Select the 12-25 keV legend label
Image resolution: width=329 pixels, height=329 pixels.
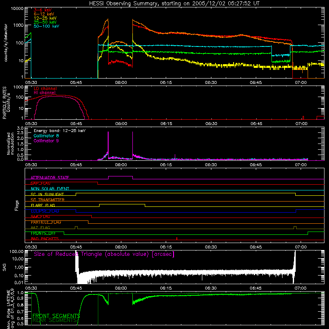point(45,18)
